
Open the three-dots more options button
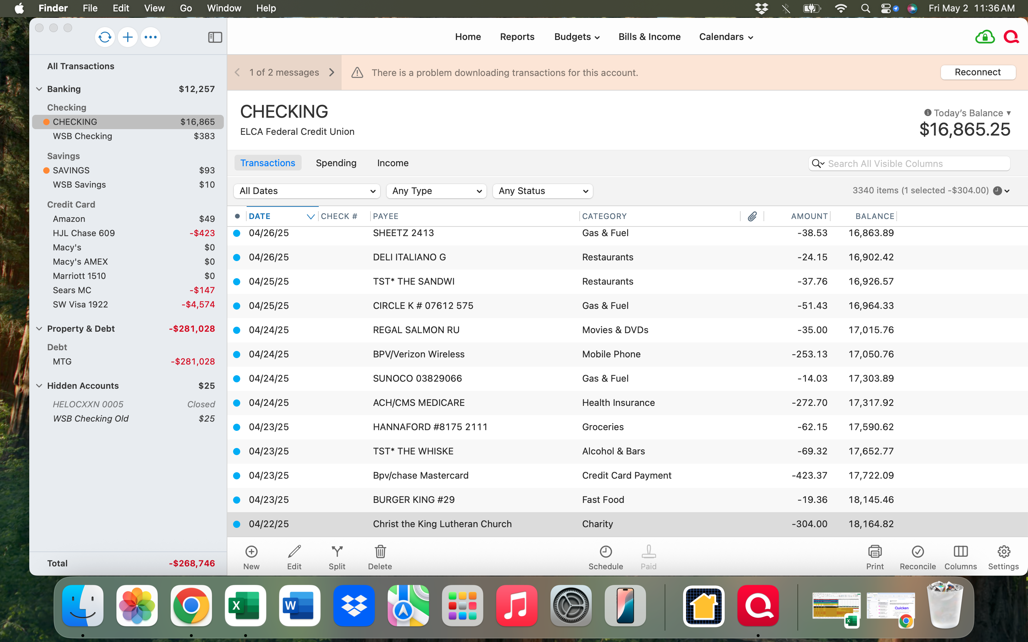(x=150, y=37)
